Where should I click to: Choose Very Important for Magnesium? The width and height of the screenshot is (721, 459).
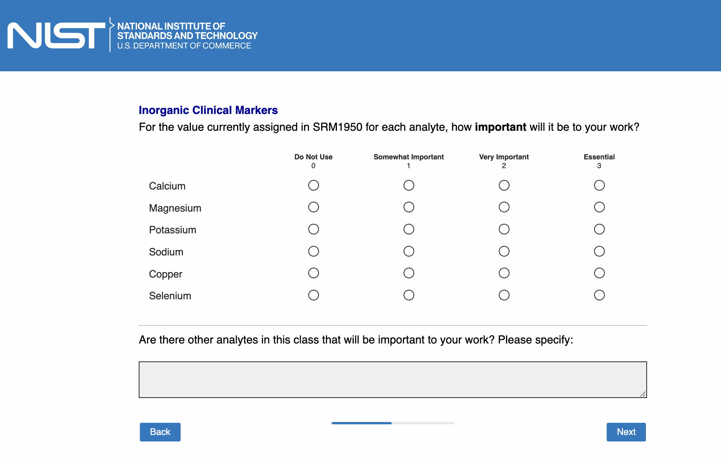504,207
